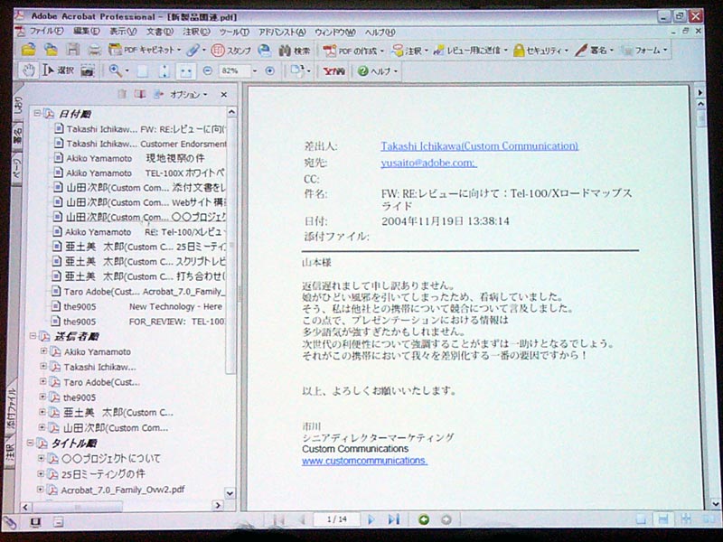The image size is (723, 542).
Task: Select the Hand tool
Action: pos(29,70)
